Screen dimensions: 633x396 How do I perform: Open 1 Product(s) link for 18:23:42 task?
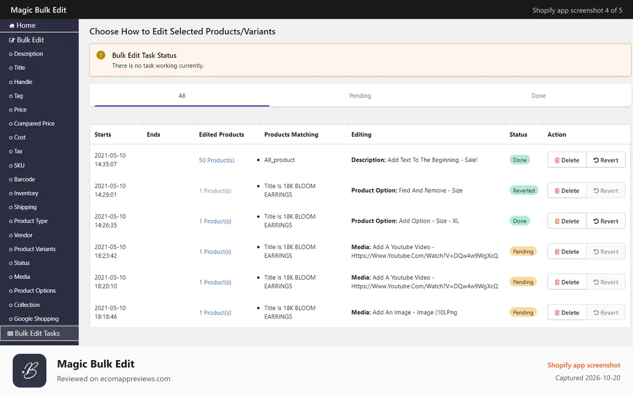click(215, 252)
